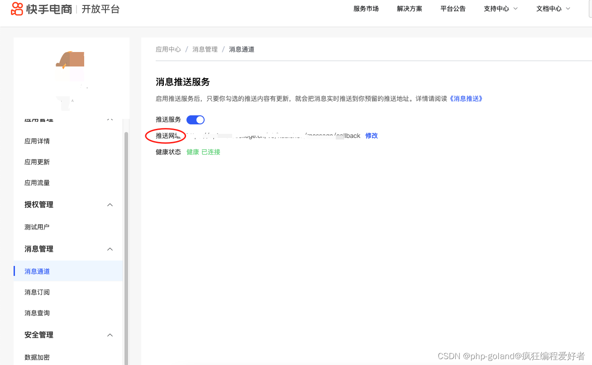The width and height of the screenshot is (592, 365).
Task: Toggle the 推送服务 push service switch
Action: coord(195,119)
